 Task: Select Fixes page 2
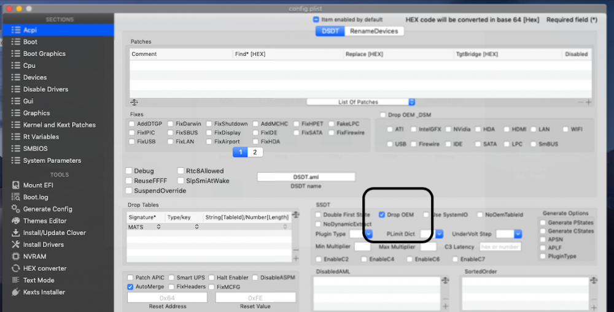click(255, 152)
